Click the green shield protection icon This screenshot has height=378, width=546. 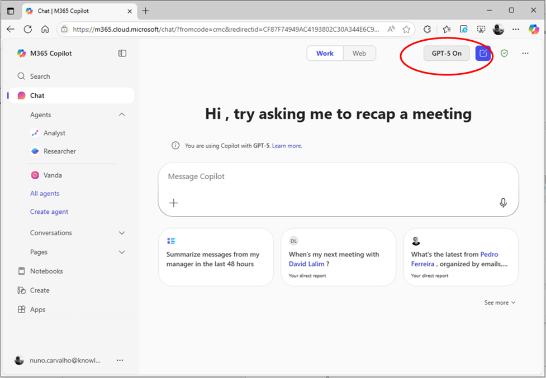tap(504, 53)
